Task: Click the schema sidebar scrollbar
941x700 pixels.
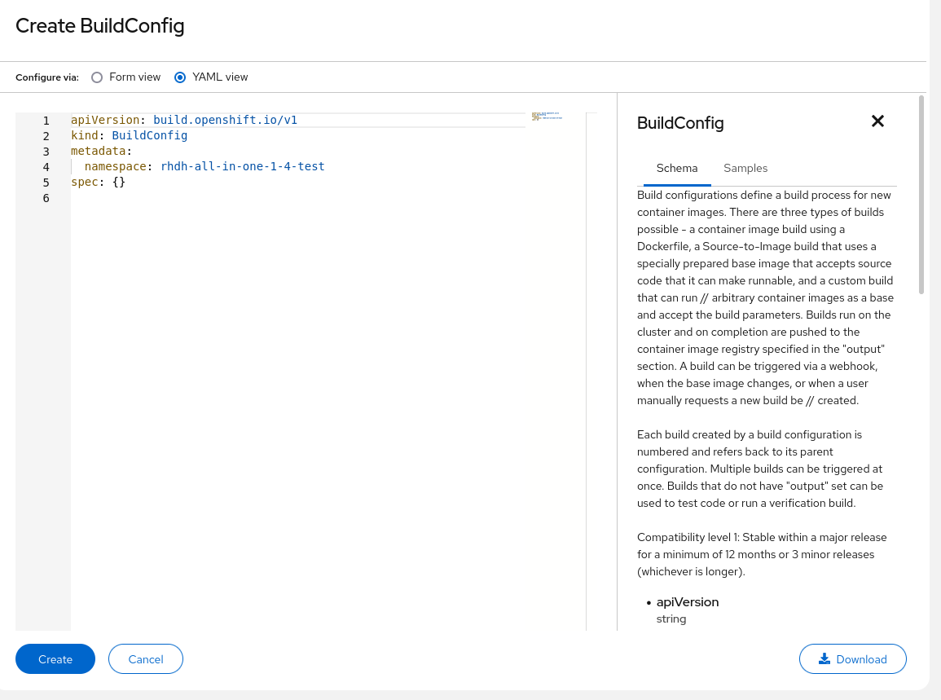Action: (x=921, y=196)
